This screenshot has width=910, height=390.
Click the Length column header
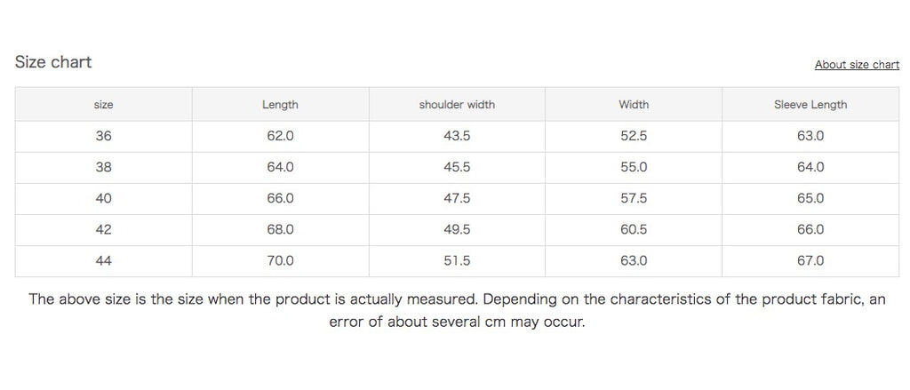pos(280,105)
